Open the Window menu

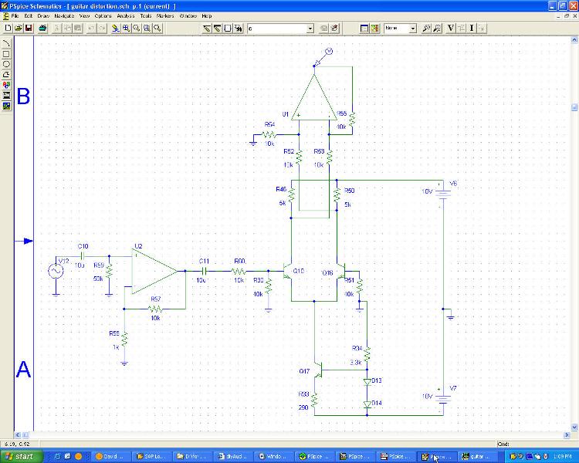coord(188,16)
